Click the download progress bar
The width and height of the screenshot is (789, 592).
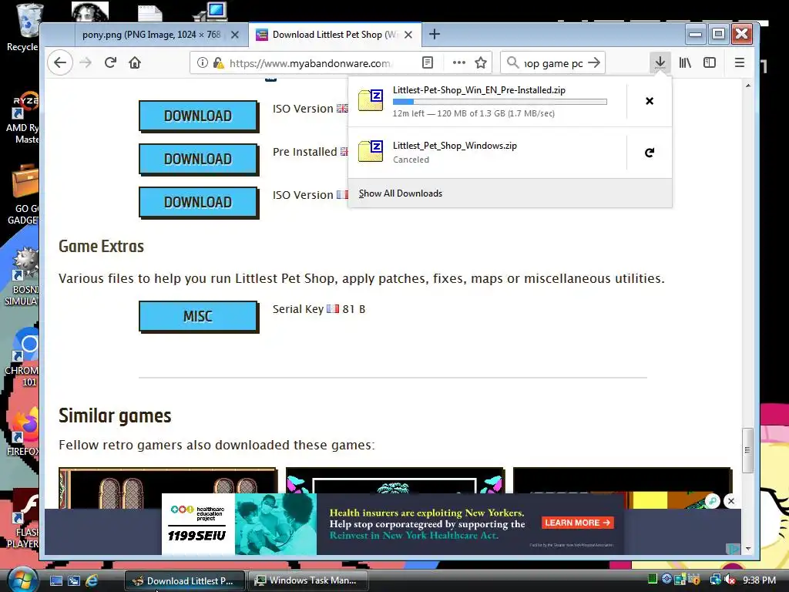point(499,102)
